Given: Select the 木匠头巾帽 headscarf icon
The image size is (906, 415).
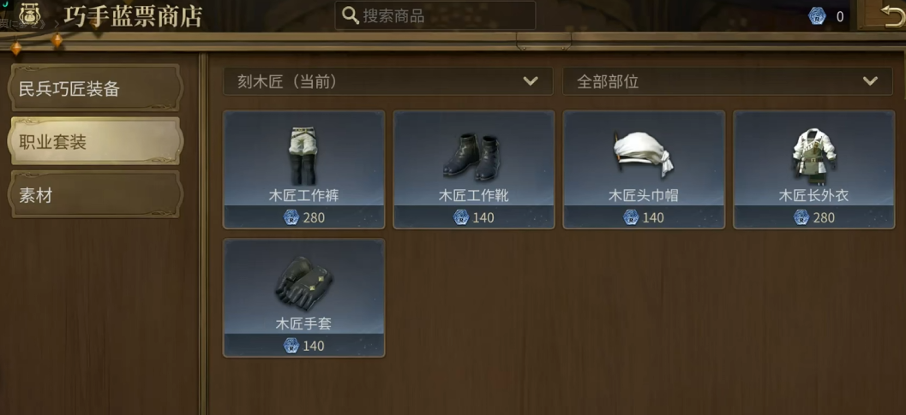Looking at the screenshot, I should tap(643, 154).
